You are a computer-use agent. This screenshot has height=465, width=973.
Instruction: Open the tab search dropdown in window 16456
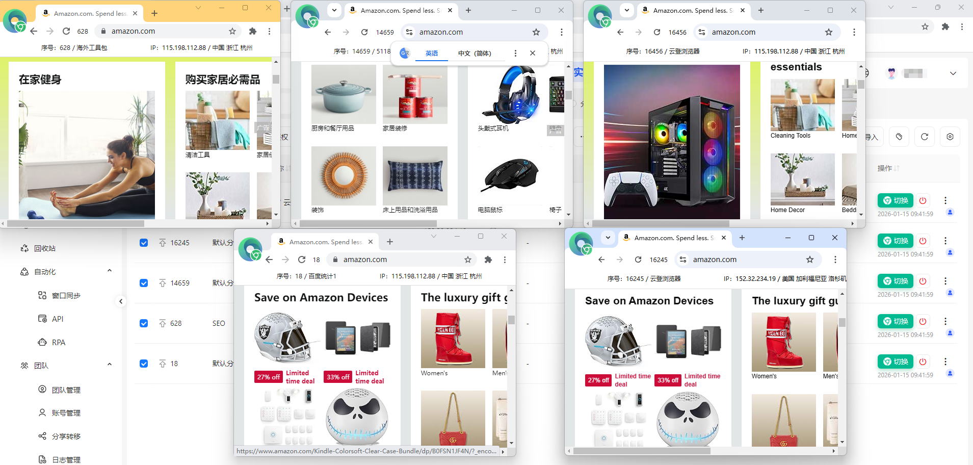tap(627, 10)
